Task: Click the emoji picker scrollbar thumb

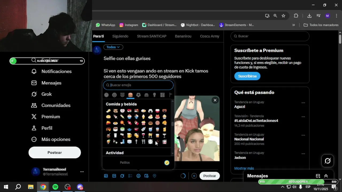Action: [x=173, y=124]
